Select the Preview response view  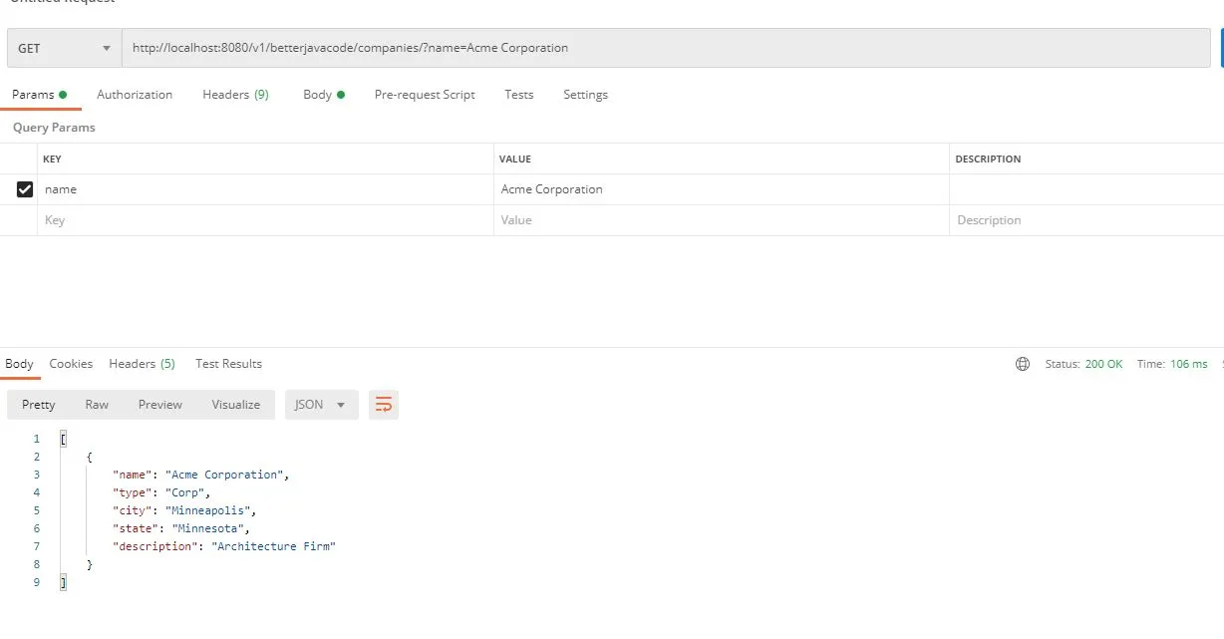click(x=159, y=404)
